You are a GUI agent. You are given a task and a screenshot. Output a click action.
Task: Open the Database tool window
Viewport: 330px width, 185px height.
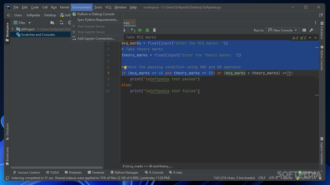click(322, 30)
